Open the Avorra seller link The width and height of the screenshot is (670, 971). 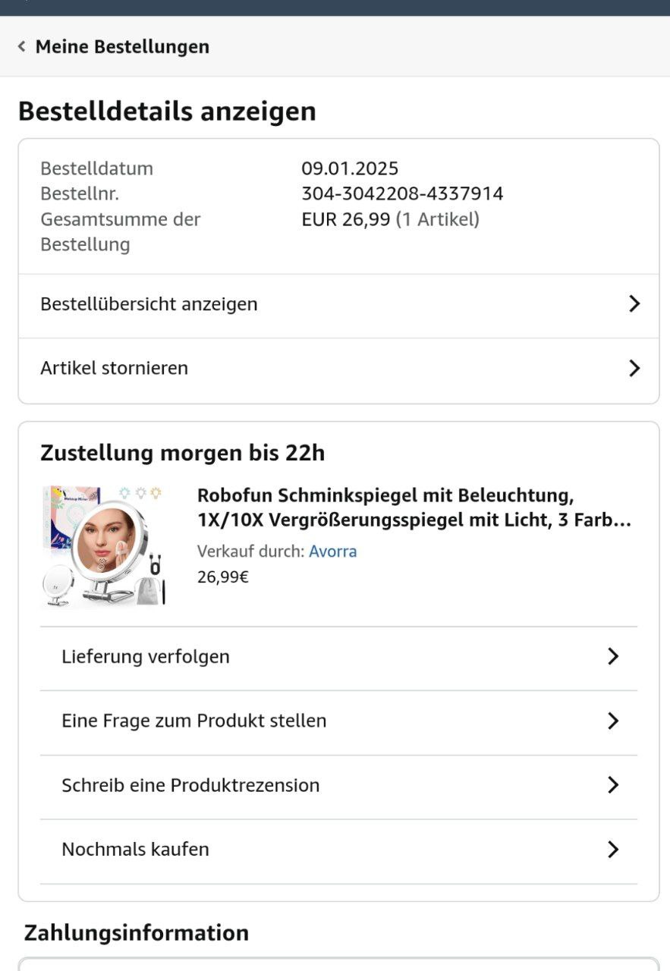(x=332, y=551)
